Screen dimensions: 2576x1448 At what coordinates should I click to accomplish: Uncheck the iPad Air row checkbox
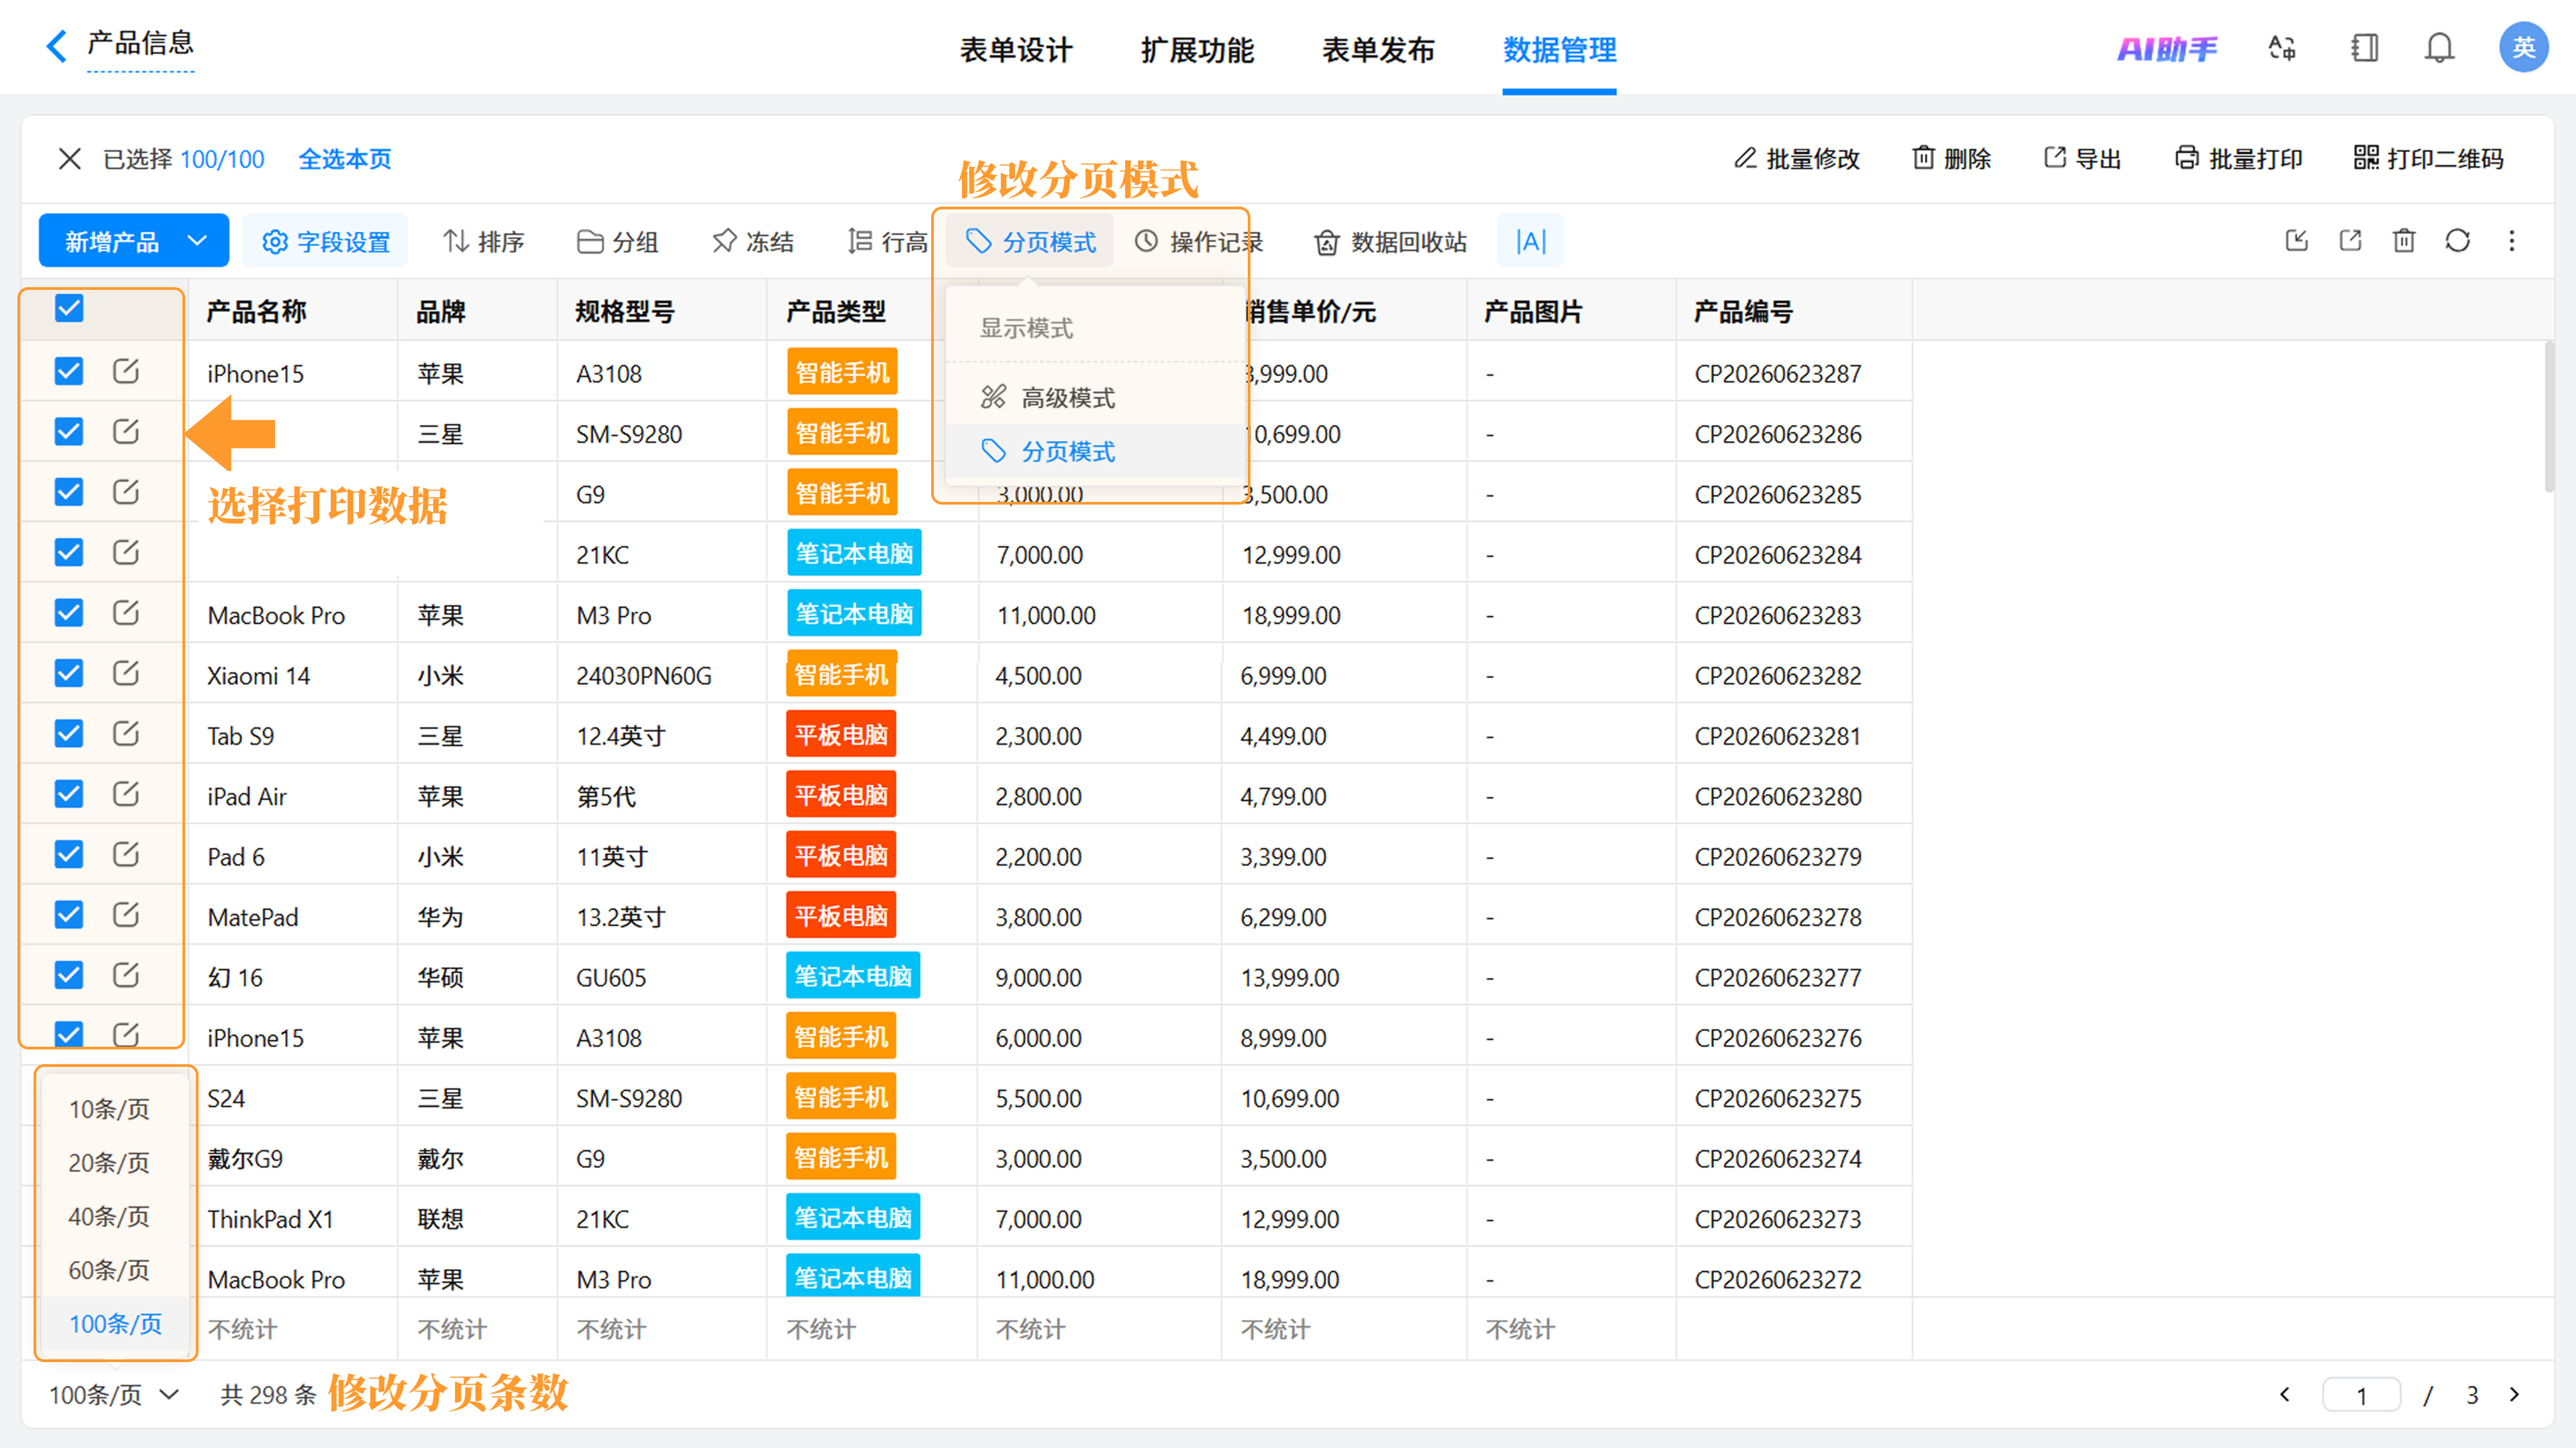click(69, 795)
